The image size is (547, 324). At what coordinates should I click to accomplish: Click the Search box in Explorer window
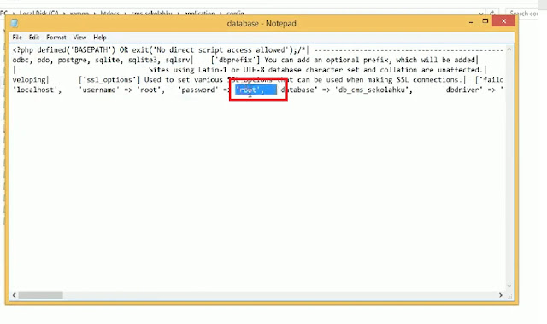click(x=525, y=14)
